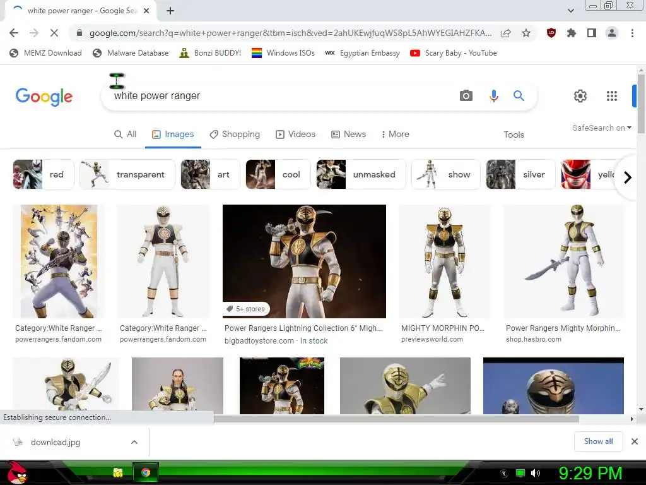This screenshot has width=646, height=485.
Task: Open the Google apps grid
Action: coord(612,96)
